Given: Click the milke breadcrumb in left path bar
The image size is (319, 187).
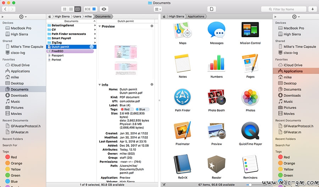Looking at the screenshot, I should [88, 16].
